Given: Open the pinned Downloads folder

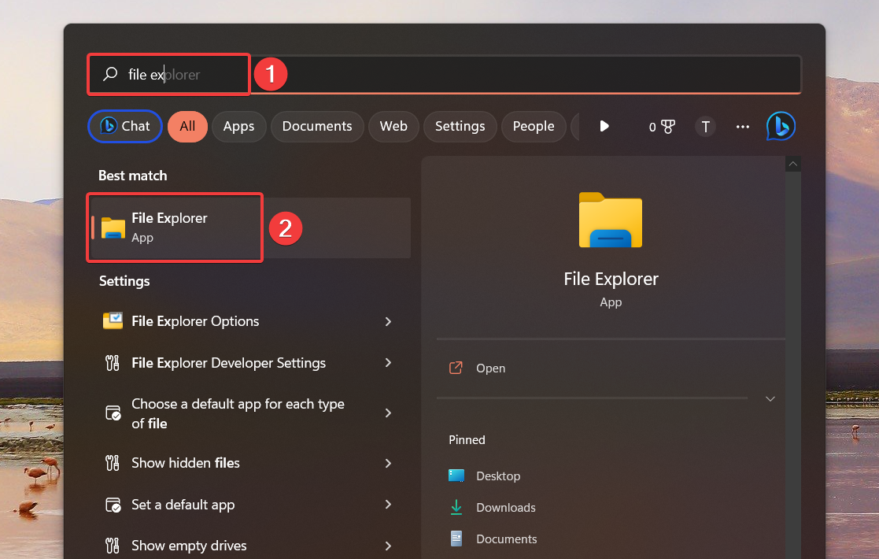Looking at the screenshot, I should click(505, 507).
